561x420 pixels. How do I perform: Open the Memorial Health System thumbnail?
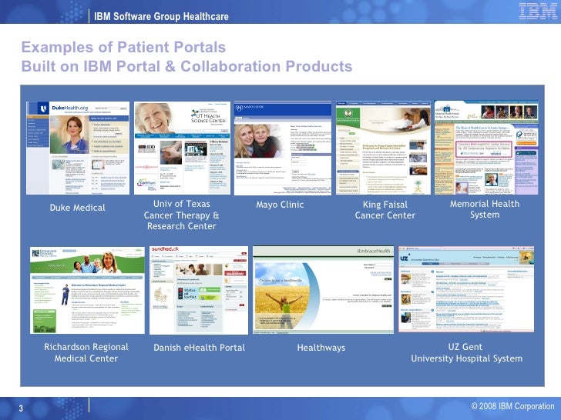point(486,148)
